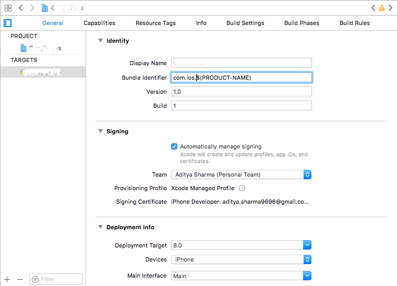Open the Devices popup showing iPhone
Screen dimensions: 397x286
(x=242, y=260)
